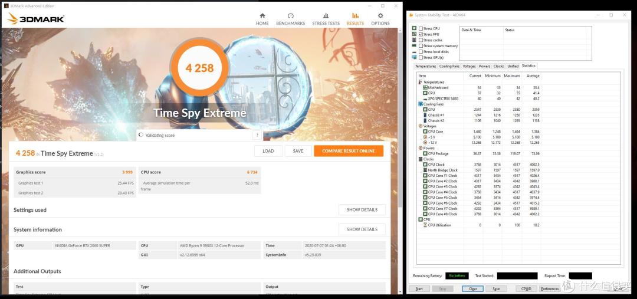Viewport: 637px width, 299px height.
Task: Click the CPU Utilization hourglass icon
Action: click(425, 225)
